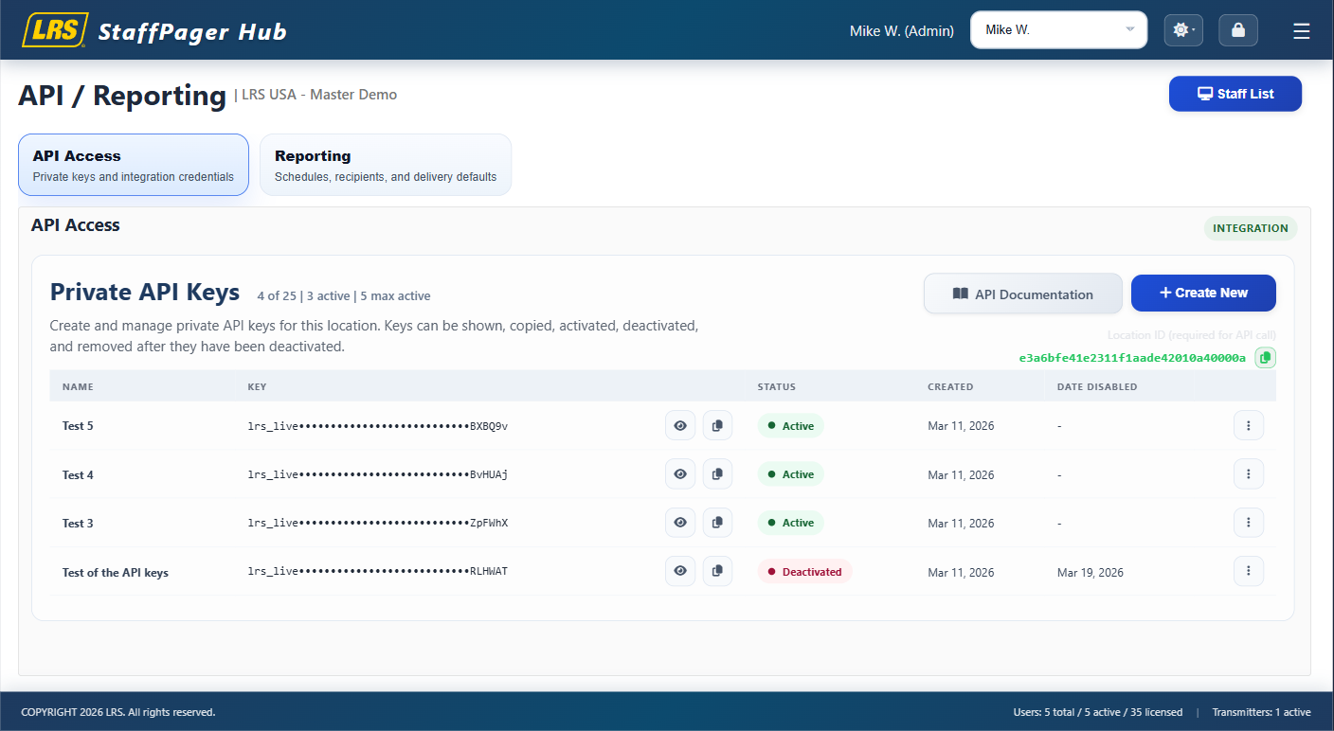1334x731 pixels.
Task: Open the settings gear in the top bar
Action: coord(1182,29)
